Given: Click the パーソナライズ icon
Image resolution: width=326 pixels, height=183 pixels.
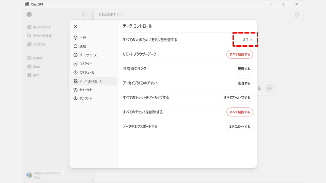Looking at the screenshot, I should point(75,55).
